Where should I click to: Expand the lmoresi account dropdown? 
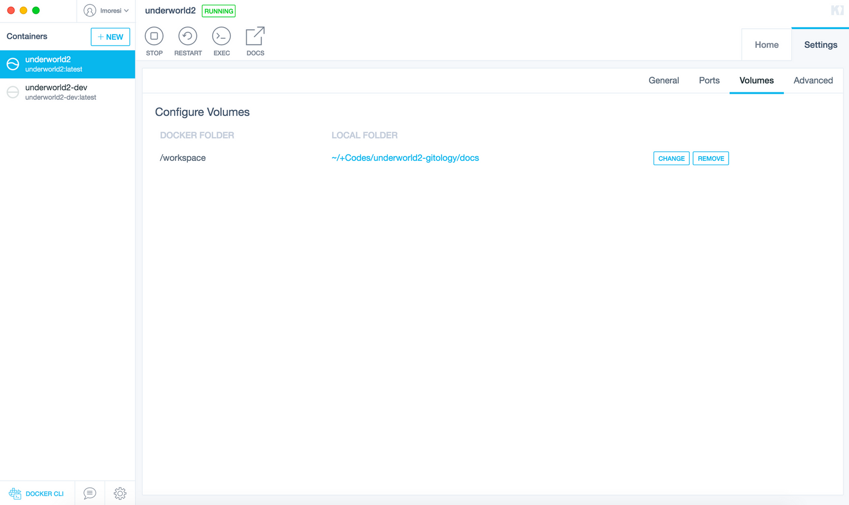click(107, 11)
